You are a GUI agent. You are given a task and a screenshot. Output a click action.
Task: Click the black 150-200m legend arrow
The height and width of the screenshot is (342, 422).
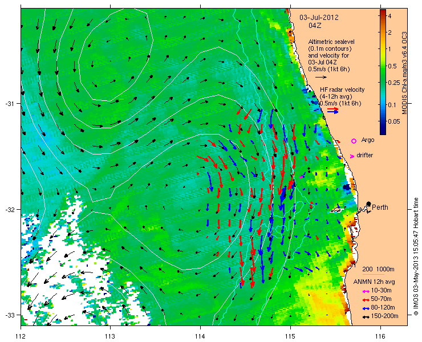click(x=366, y=317)
